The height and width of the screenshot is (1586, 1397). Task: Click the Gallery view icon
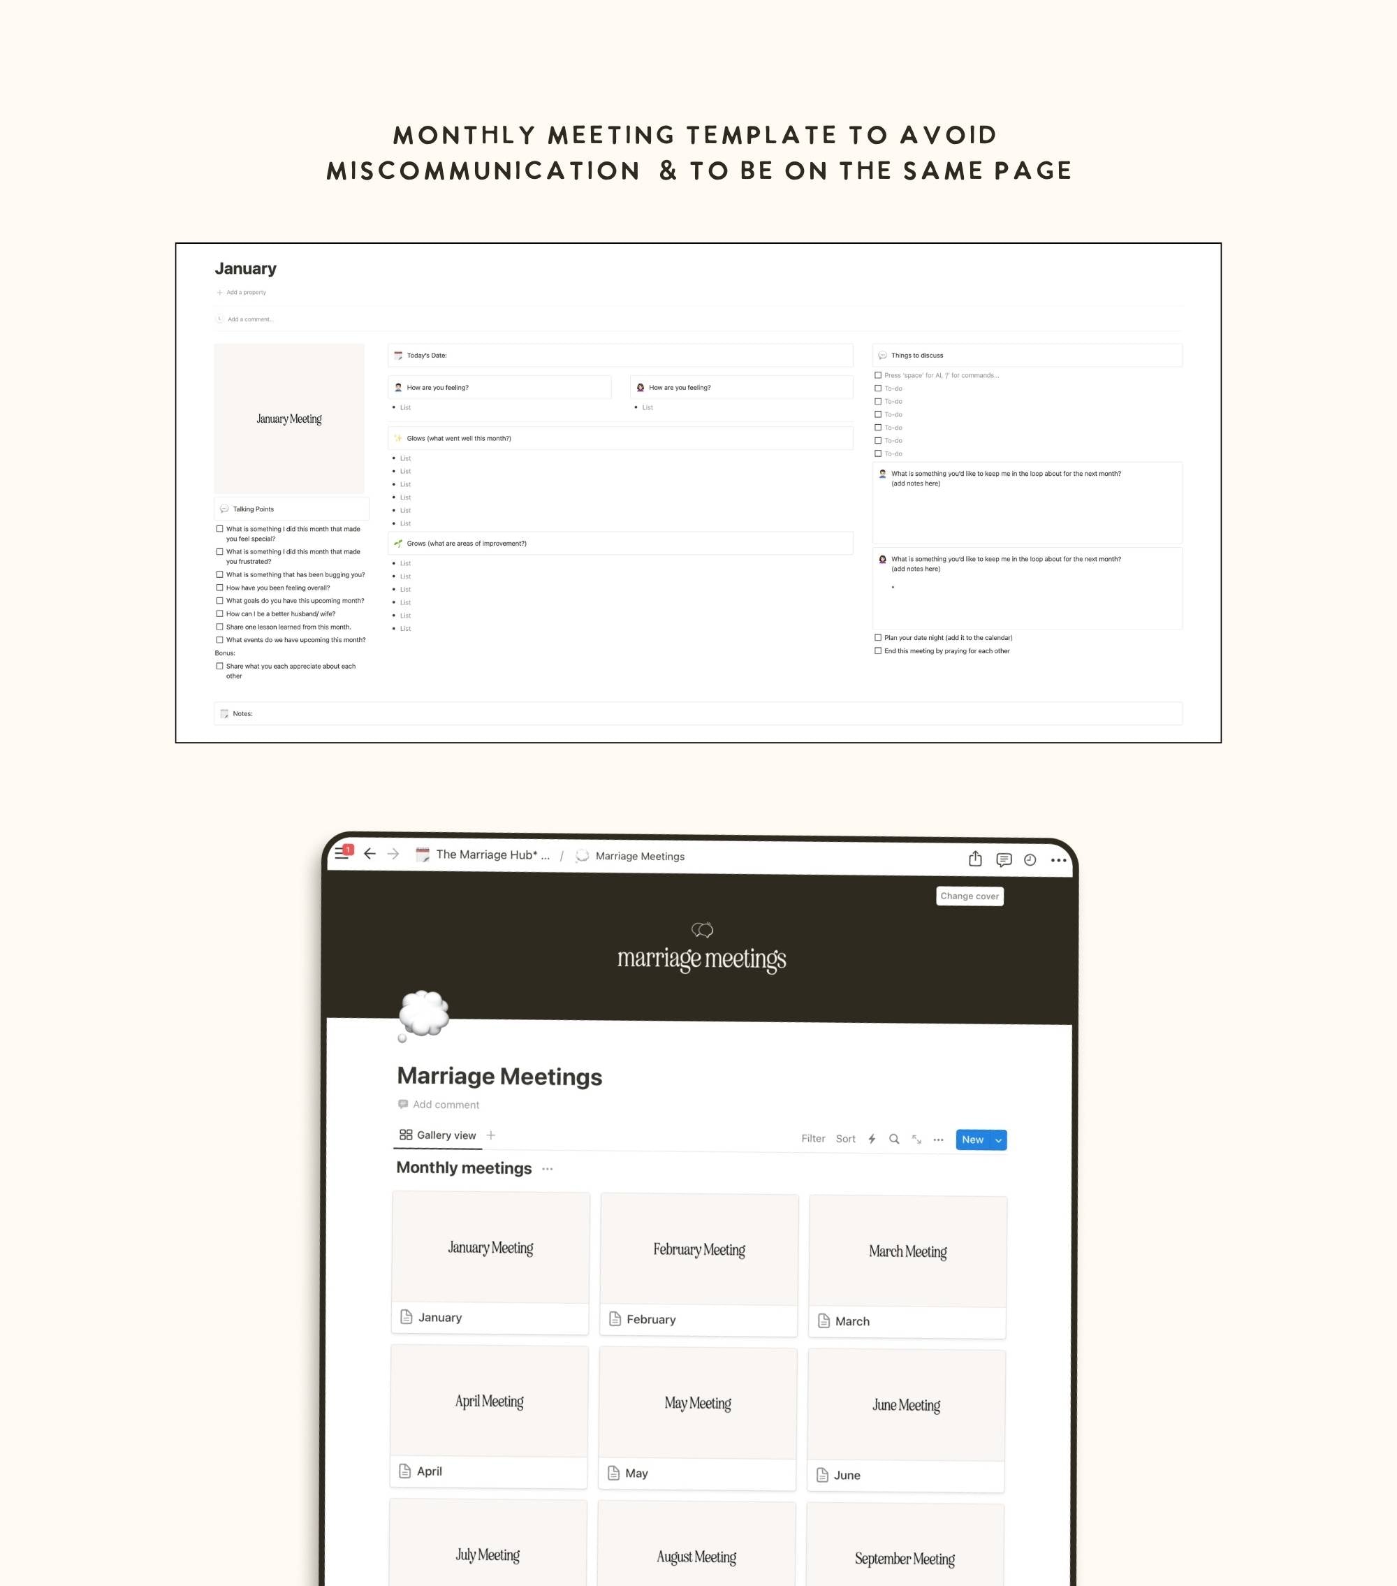[409, 1138]
